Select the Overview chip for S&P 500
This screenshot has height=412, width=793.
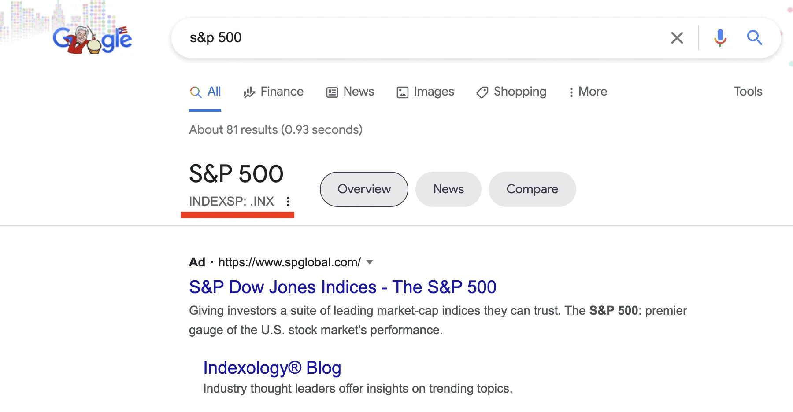(364, 189)
